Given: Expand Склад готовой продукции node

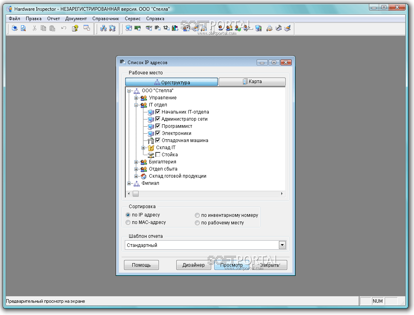Looking at the screenshot, I should (136, 176).
